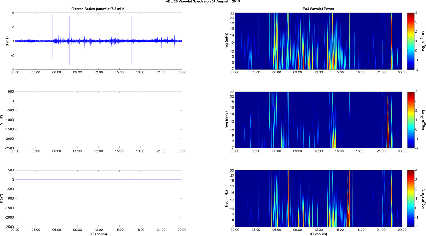
Task: Click the X (nT) axis label
Action: [x=7, y=41]
